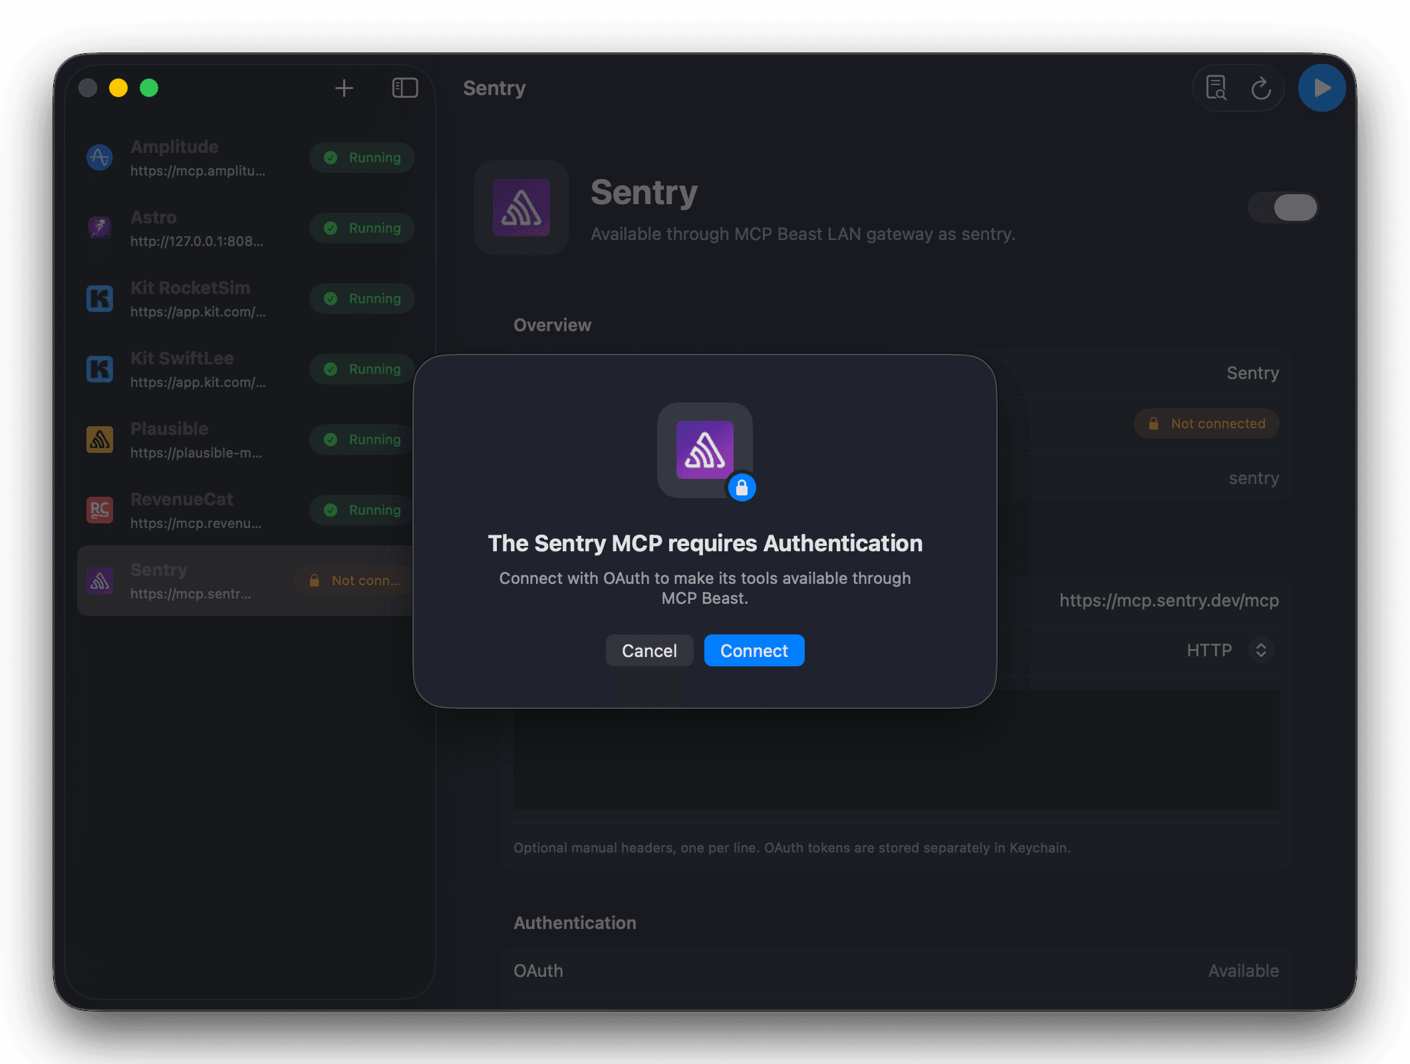Click Plausible's Running status badge
The width and height of the screenshot is (1410, 1064).
(362, 440)
